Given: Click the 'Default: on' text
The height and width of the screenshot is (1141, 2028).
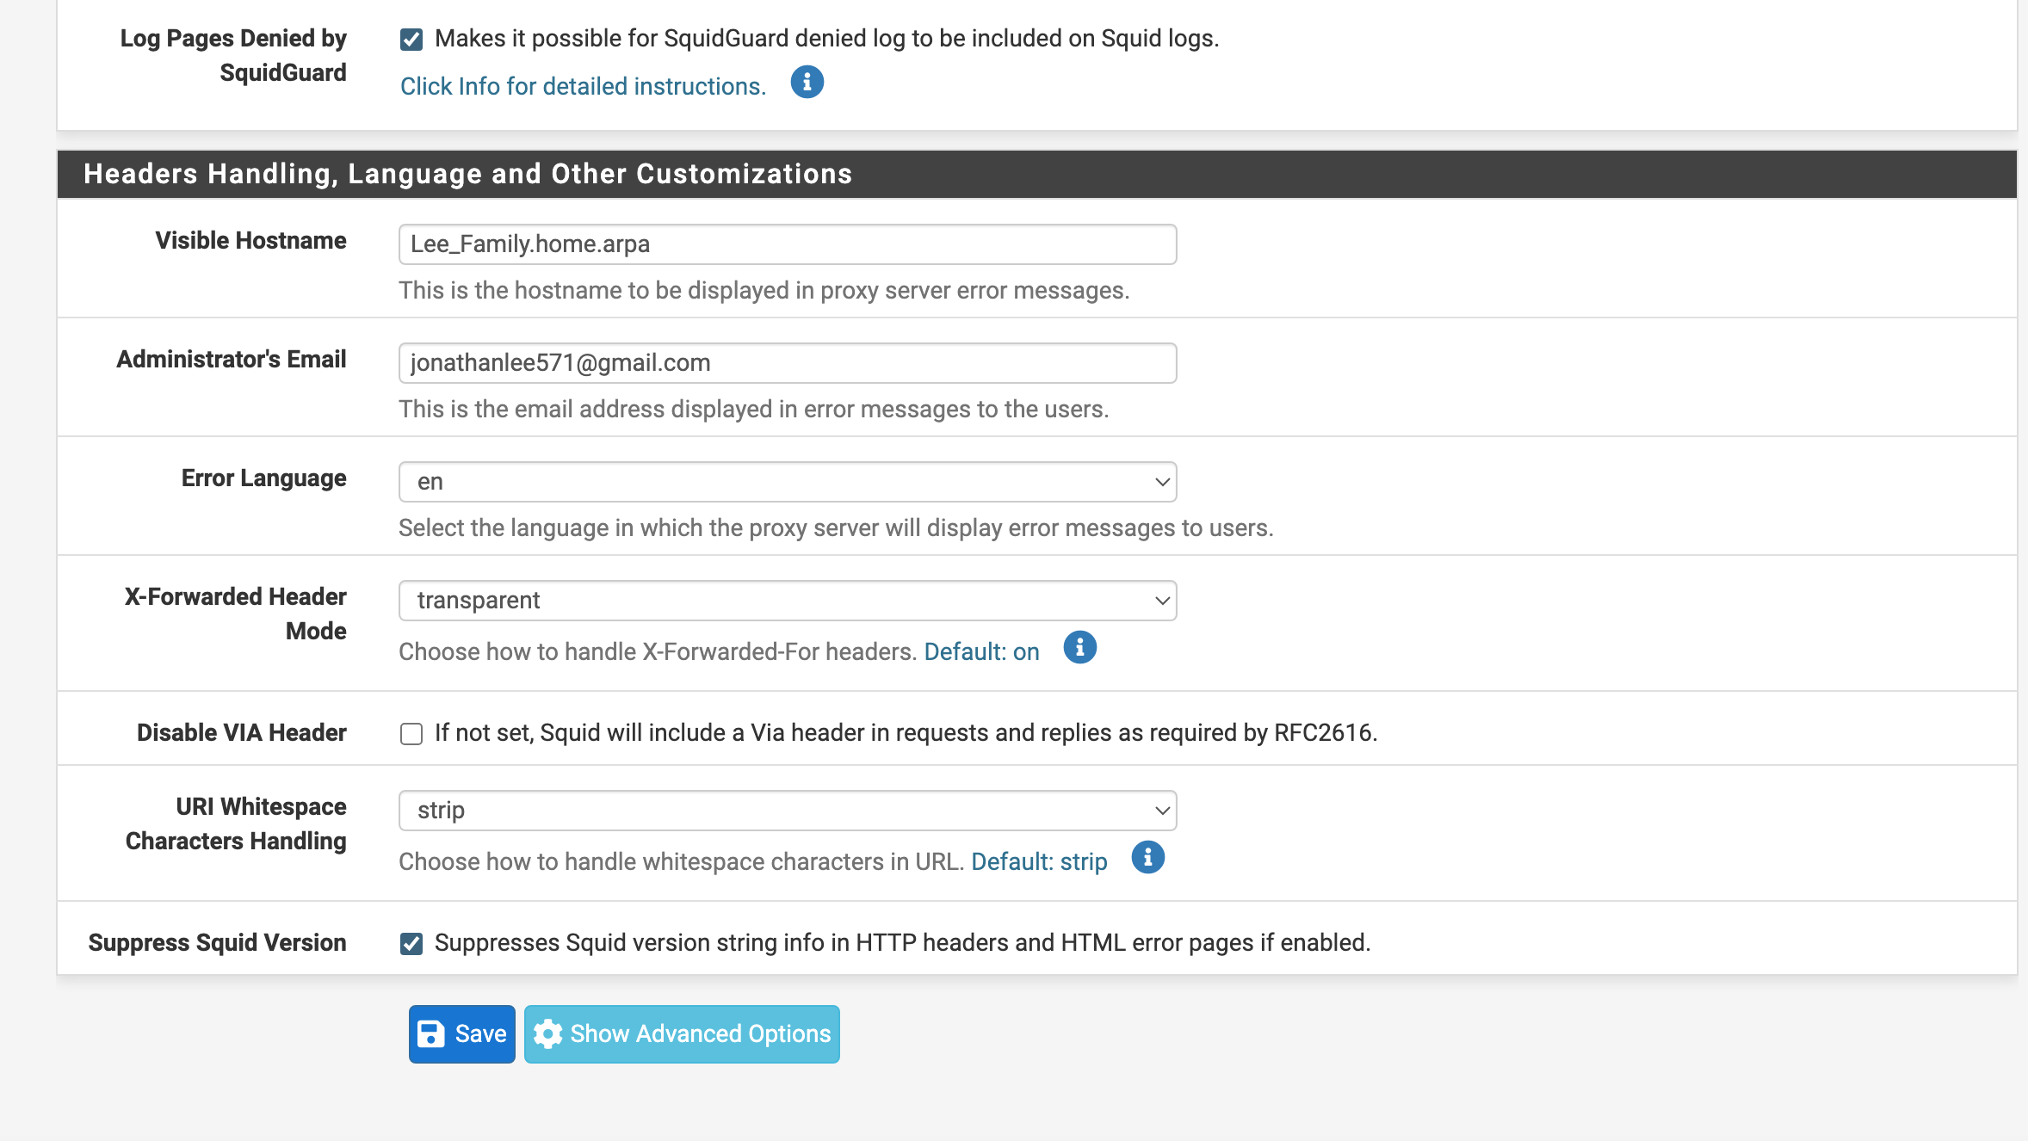Looking at the screenshot, I should (x=981, y=651).
